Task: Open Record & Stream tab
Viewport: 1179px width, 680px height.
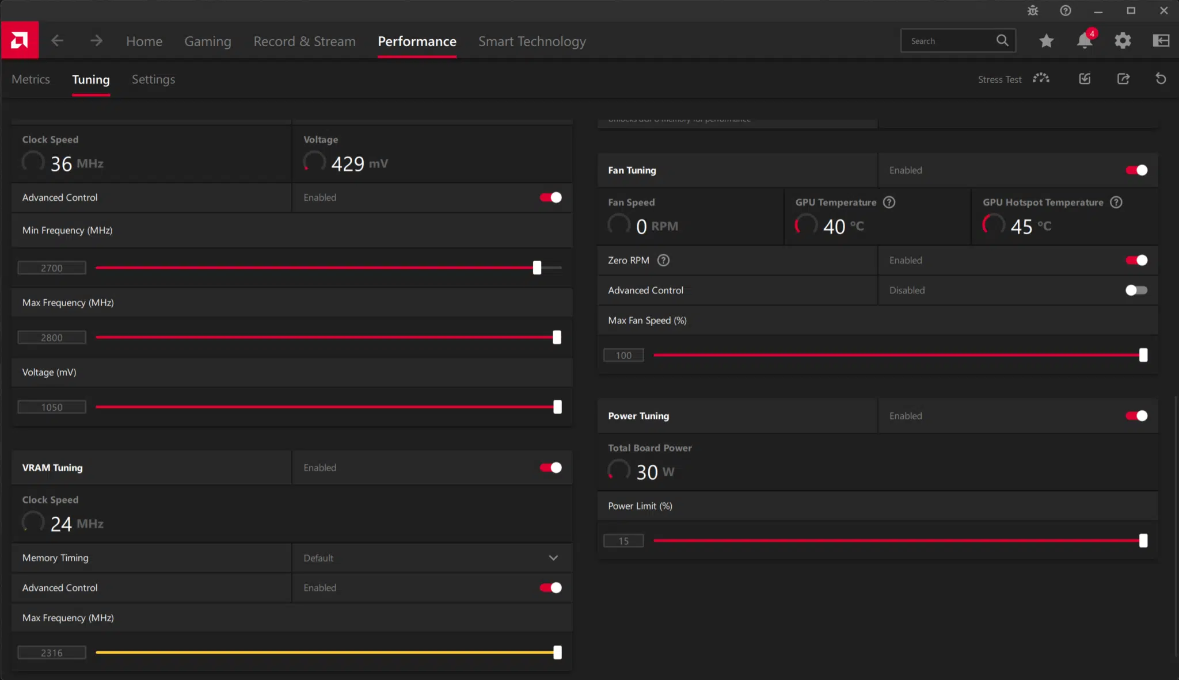Action: pyautogui.click(x=305, y=41)
